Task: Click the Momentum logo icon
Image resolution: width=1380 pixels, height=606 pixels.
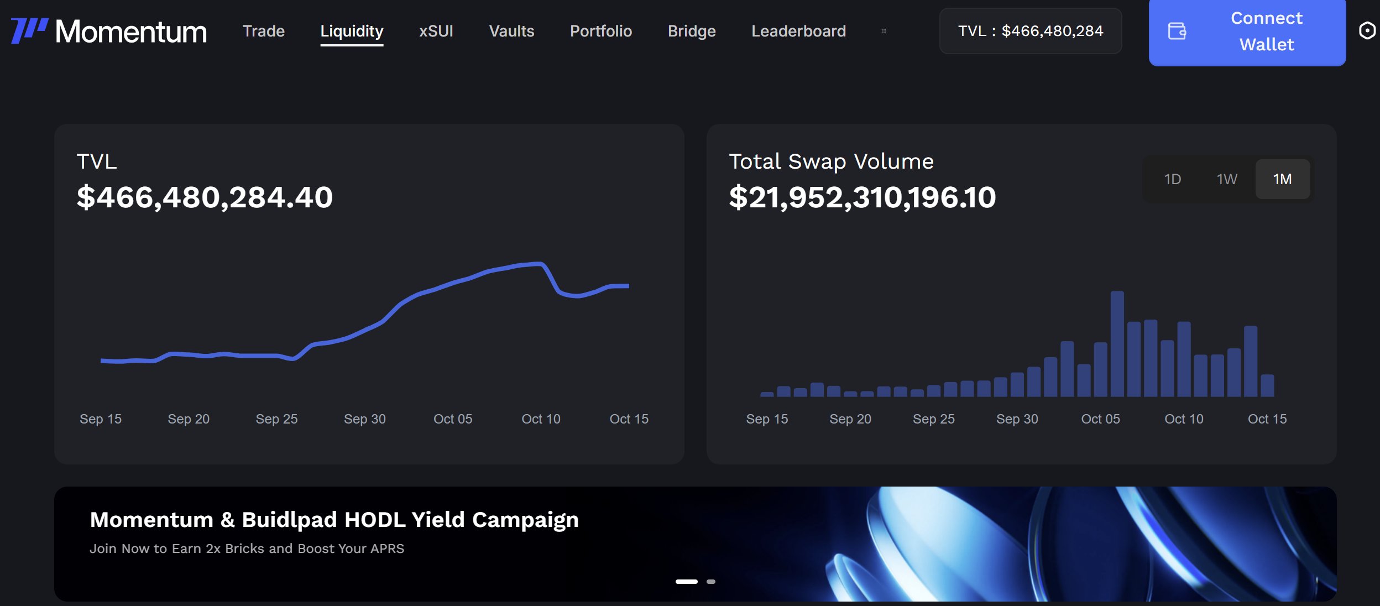Action: 29,30
